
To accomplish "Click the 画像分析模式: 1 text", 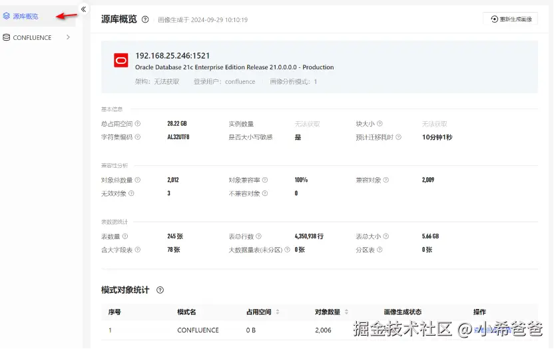I will pyautogui.click(x=293, y=82).
